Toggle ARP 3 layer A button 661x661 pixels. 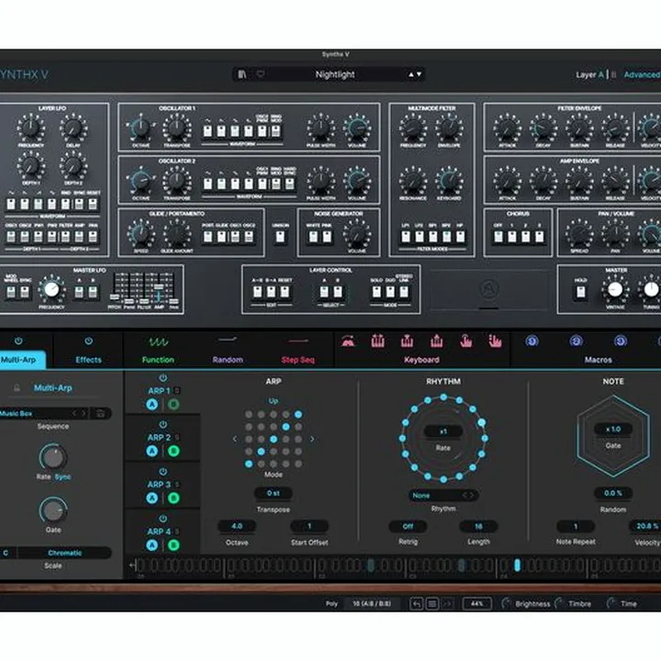pyautogui.click(x=152, y=499)
